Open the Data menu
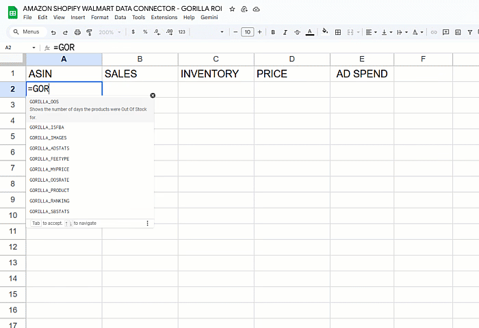This screenshot has height=328, width=479. click(x=120, y=17)
